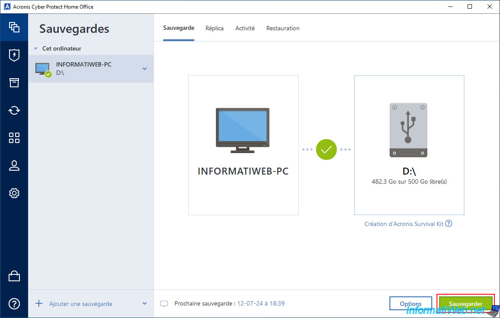Click the Acronis logo in title bar
Screen dimensions: 500x318
tap(7, 7)
